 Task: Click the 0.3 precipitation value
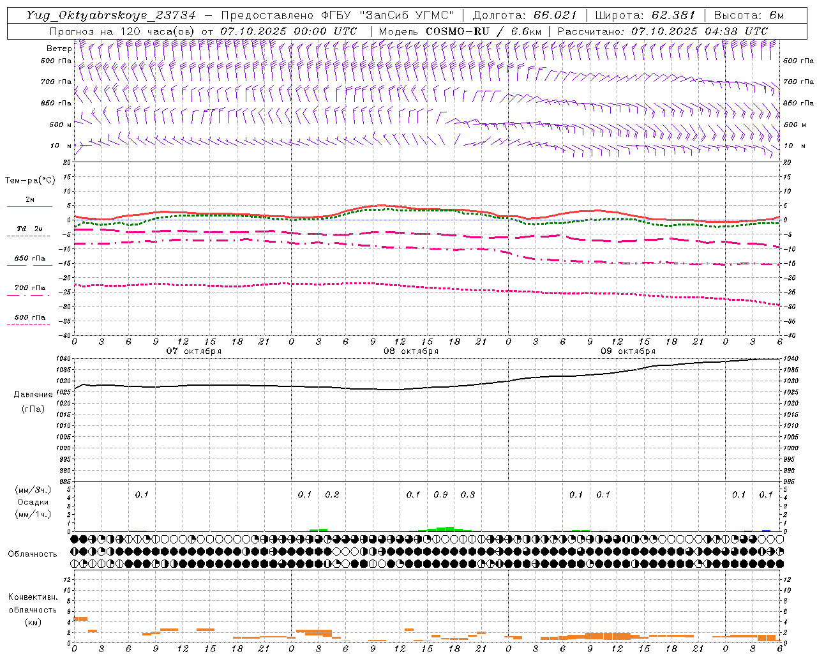coord(468,494)
